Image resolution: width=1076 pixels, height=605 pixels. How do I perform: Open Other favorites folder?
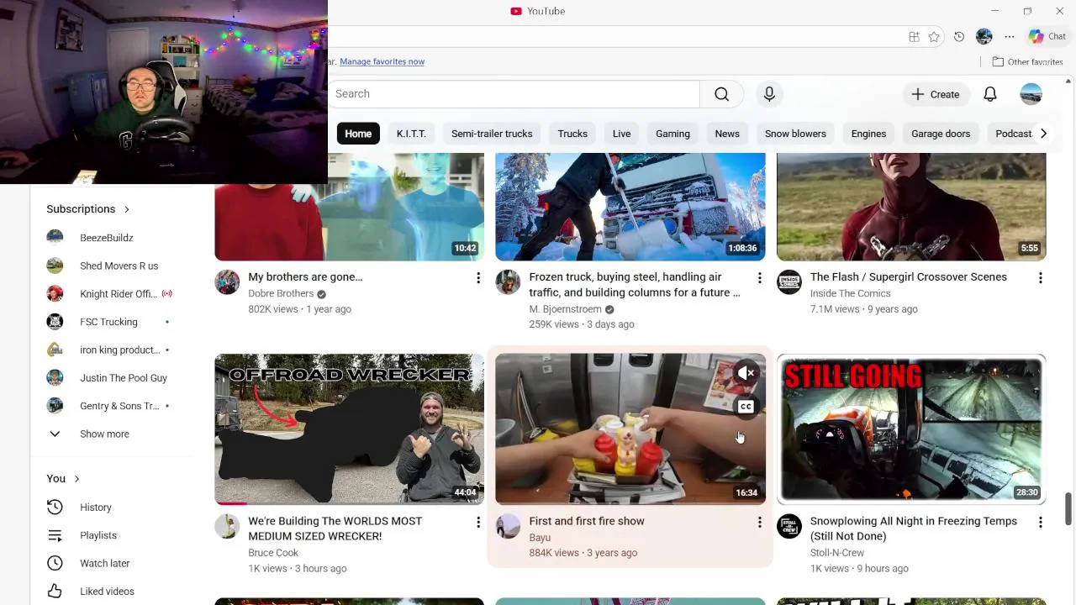click(1027, 61)
